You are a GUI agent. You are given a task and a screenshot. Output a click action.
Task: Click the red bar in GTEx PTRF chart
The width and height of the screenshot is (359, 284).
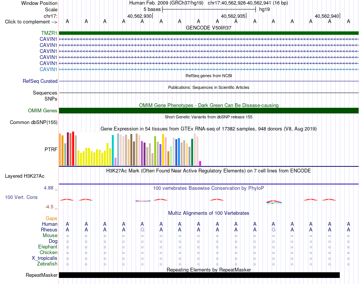coord(73,148)
